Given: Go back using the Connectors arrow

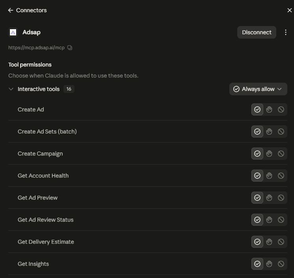Looking at the screenshot, I should click(x=11, y=10).
